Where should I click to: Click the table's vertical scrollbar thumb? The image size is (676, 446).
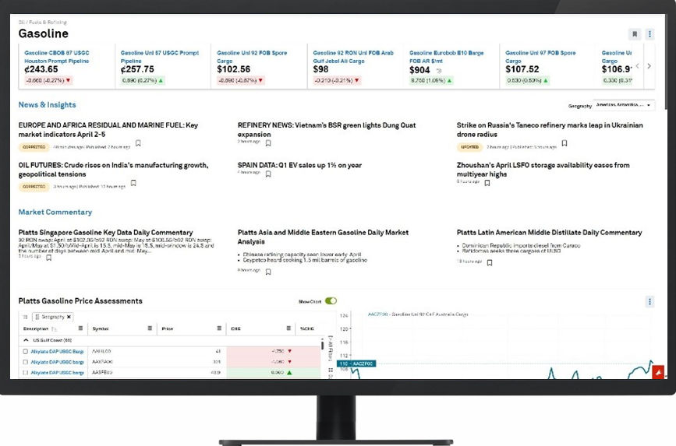[x=322, y=344]
